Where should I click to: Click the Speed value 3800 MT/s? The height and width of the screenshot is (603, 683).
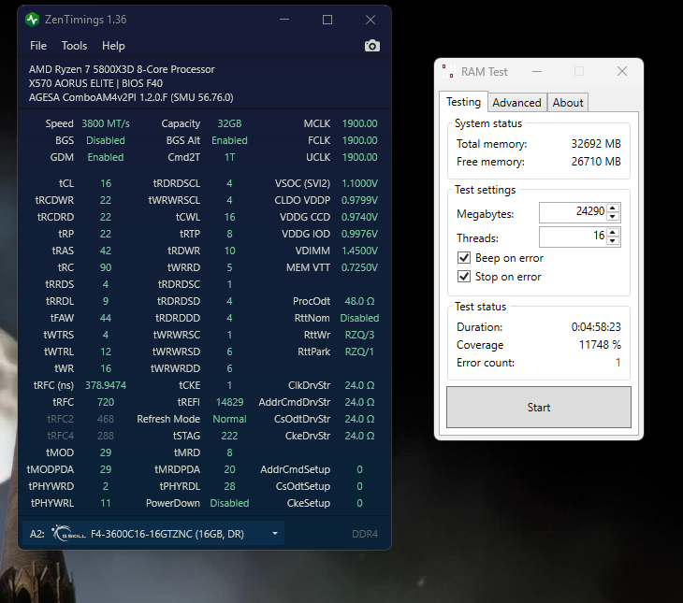tap(106, 123)
